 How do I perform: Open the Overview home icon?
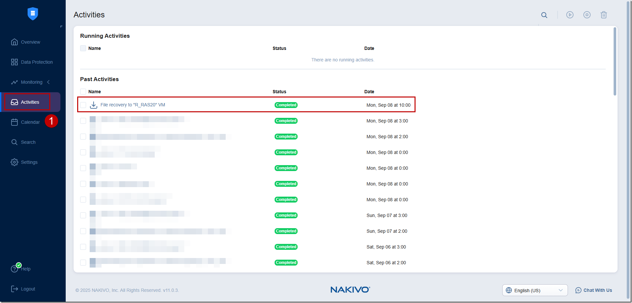tap(14, 42)
